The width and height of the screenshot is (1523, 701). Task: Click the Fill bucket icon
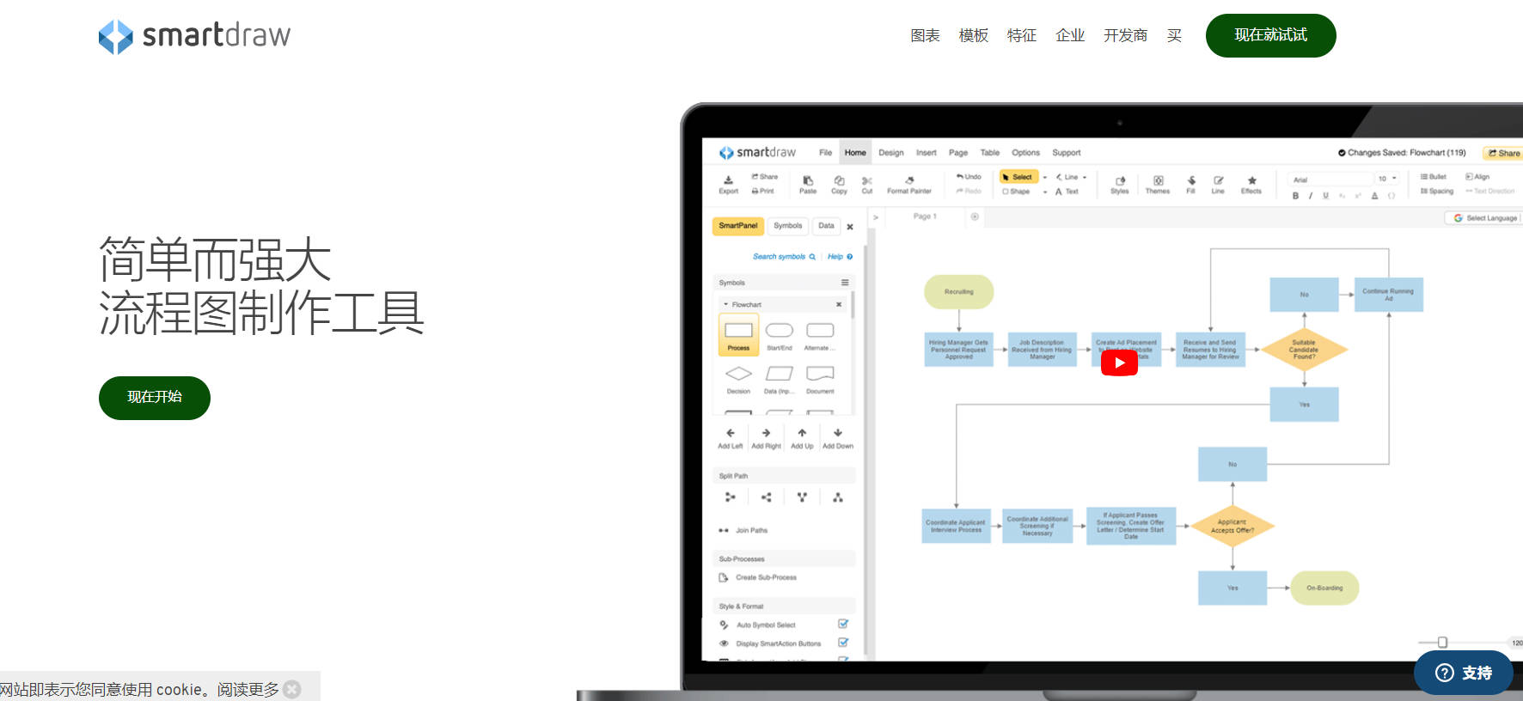coord(1191,185)
